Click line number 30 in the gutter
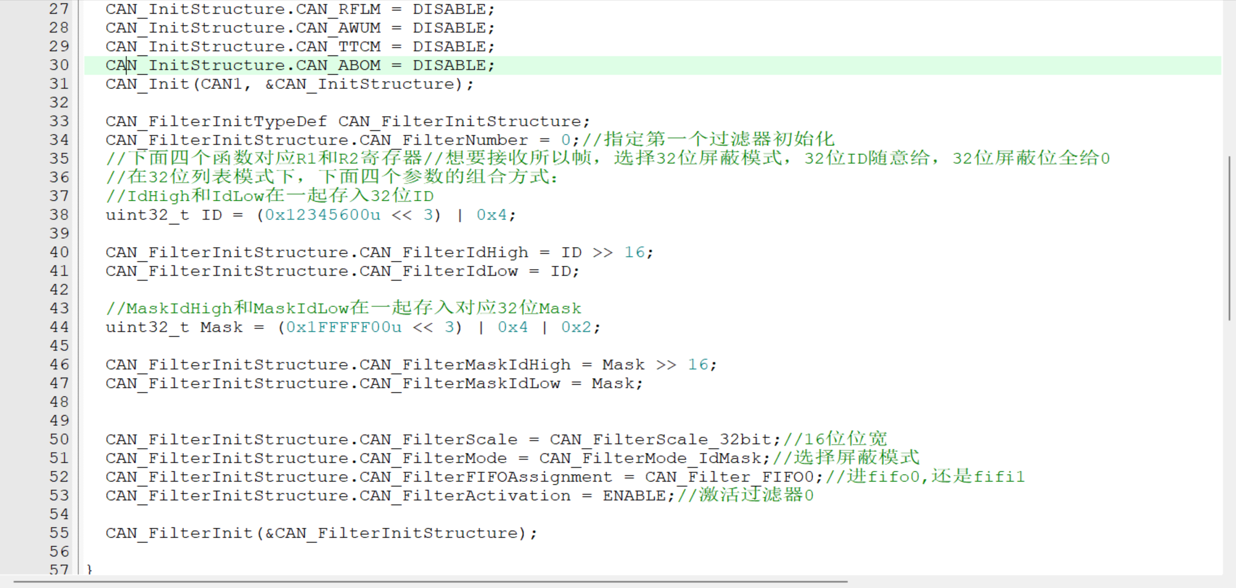The image size is (1236, 588). pyautogui.click(x=59, y=65)
